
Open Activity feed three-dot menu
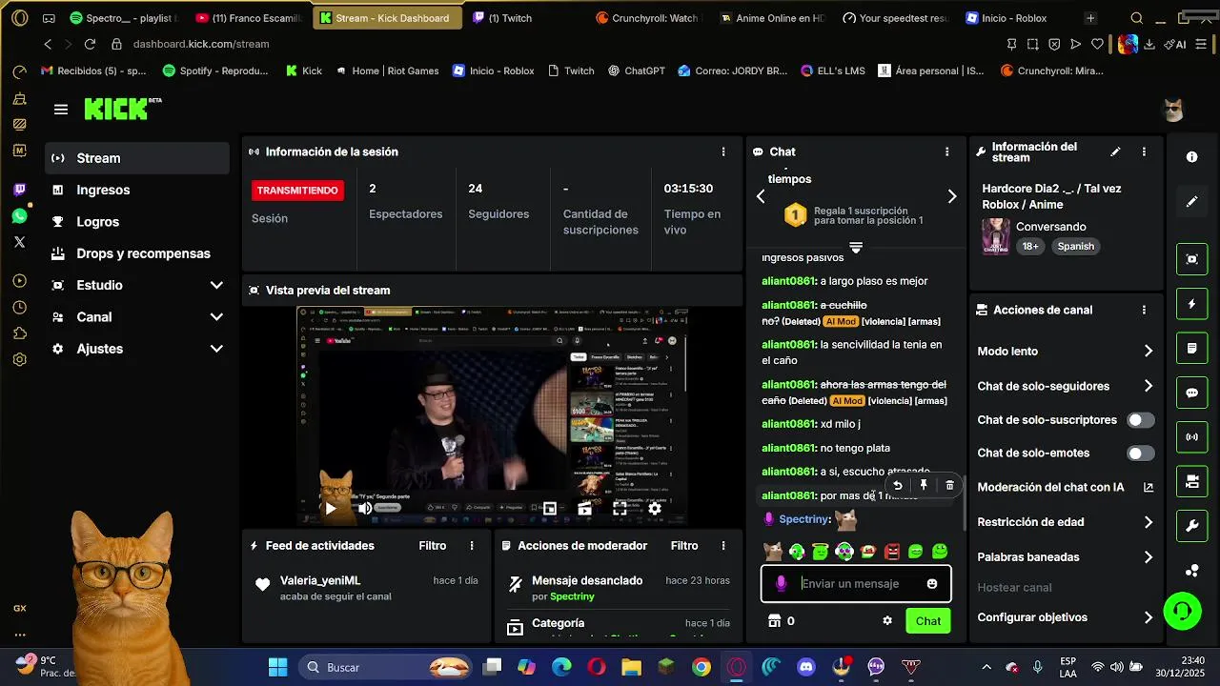tap(471, 546)
